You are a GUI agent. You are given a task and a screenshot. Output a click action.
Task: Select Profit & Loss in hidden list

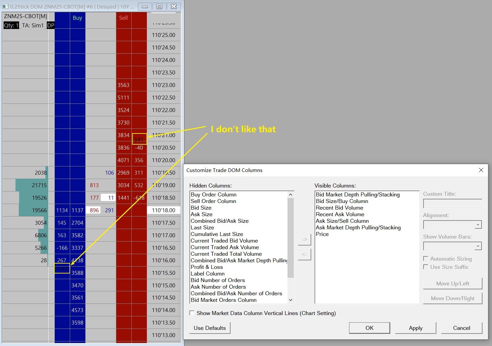207,267
